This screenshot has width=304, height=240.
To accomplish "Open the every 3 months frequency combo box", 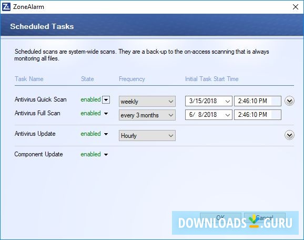I will [x=147, y=115].
